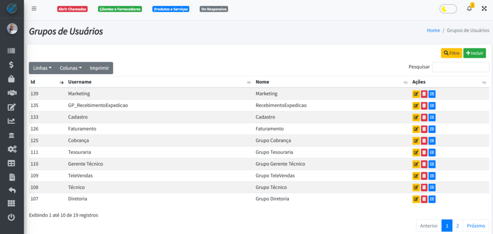Select Clientes e Fornecedores in the top bar
493x234 pixels.
(x=120, y=9)
